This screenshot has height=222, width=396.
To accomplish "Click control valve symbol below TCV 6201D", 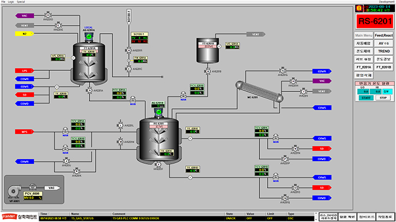I will point(276,176).
